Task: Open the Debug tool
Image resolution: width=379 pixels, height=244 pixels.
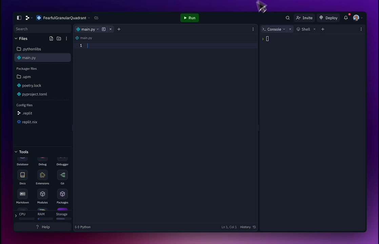Action: [x=42, y=161]
